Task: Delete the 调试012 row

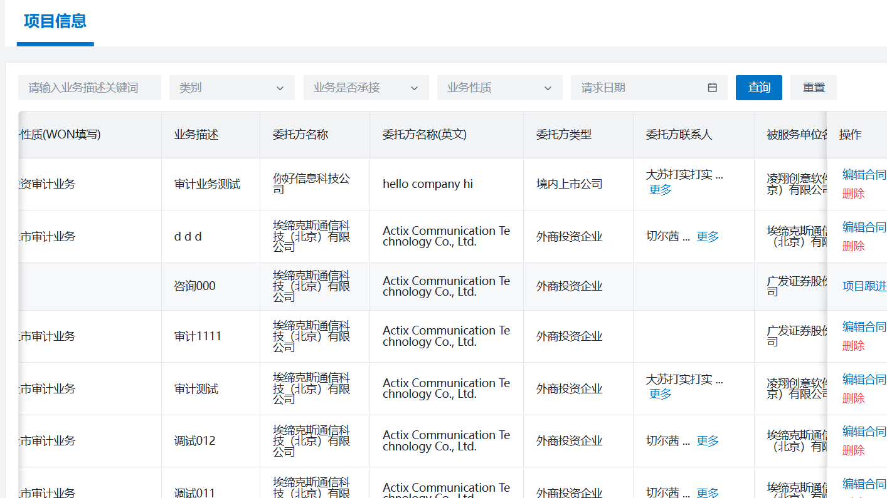Action: click(853, 450)
